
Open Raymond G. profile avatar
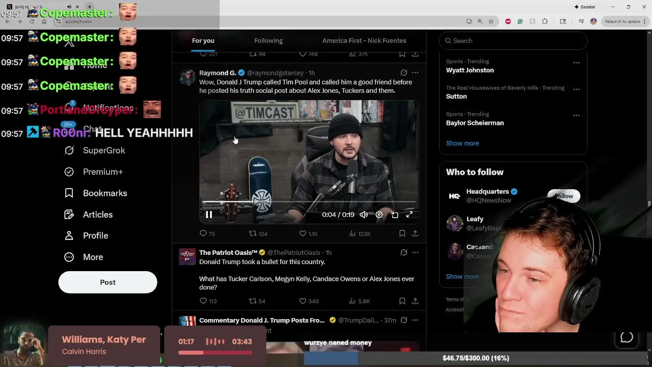point(187,77)
